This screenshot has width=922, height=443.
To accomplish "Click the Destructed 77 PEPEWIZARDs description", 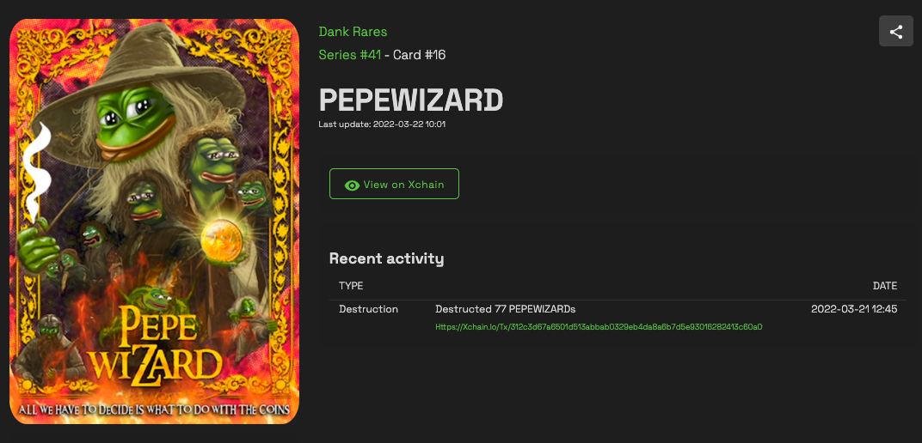I will pyautogui.click(x=505, y=308).
